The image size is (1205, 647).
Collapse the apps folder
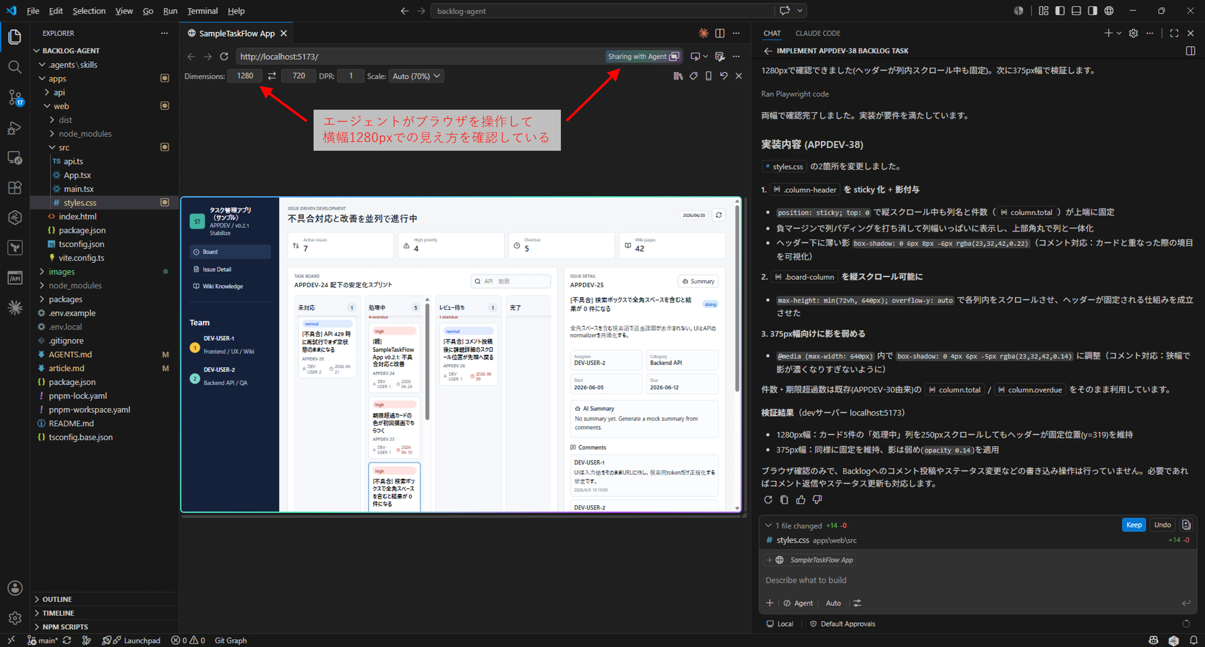104,79
